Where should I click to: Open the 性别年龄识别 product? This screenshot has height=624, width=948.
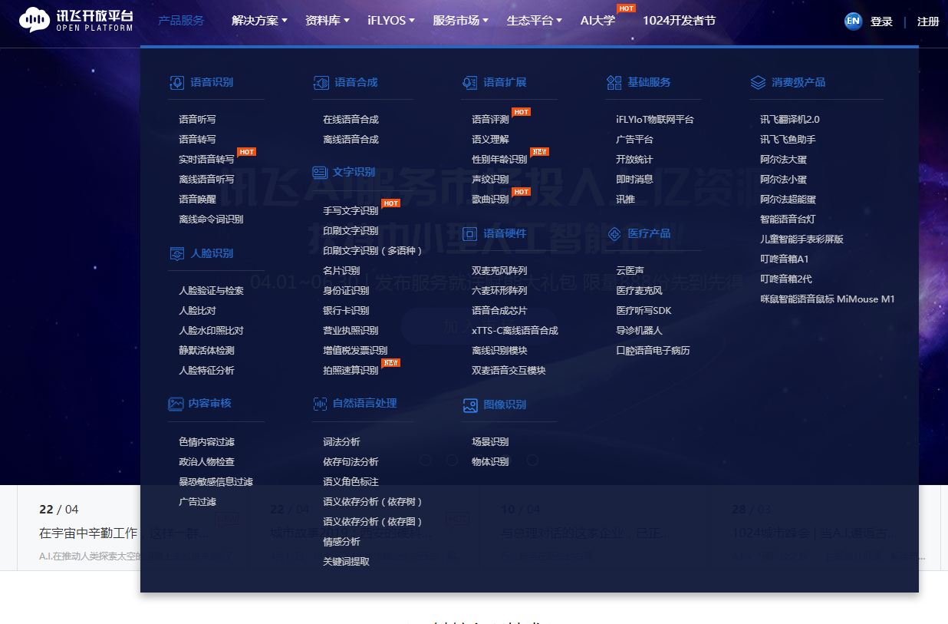pyautogui.click(x=499, y=160)
